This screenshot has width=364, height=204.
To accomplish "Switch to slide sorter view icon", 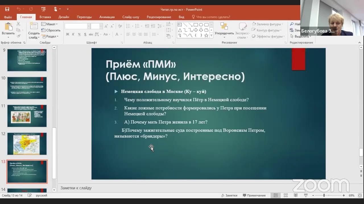I will pyautogui.click(x=286, y=195).
